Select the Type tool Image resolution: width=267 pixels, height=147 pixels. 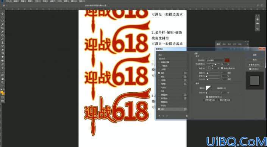[x=3, y=68]
